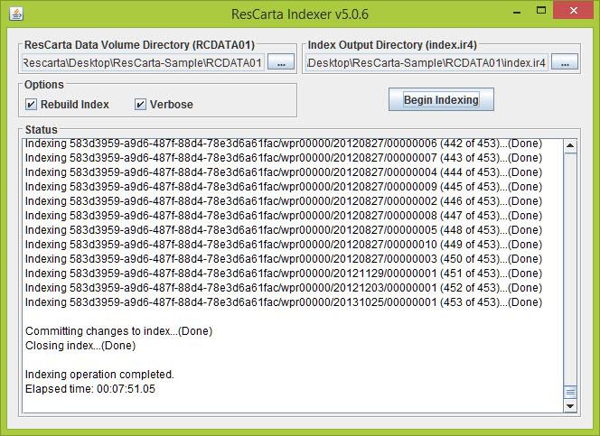
Task: Select the log line "447 of 453"
Action: point(284,216)
